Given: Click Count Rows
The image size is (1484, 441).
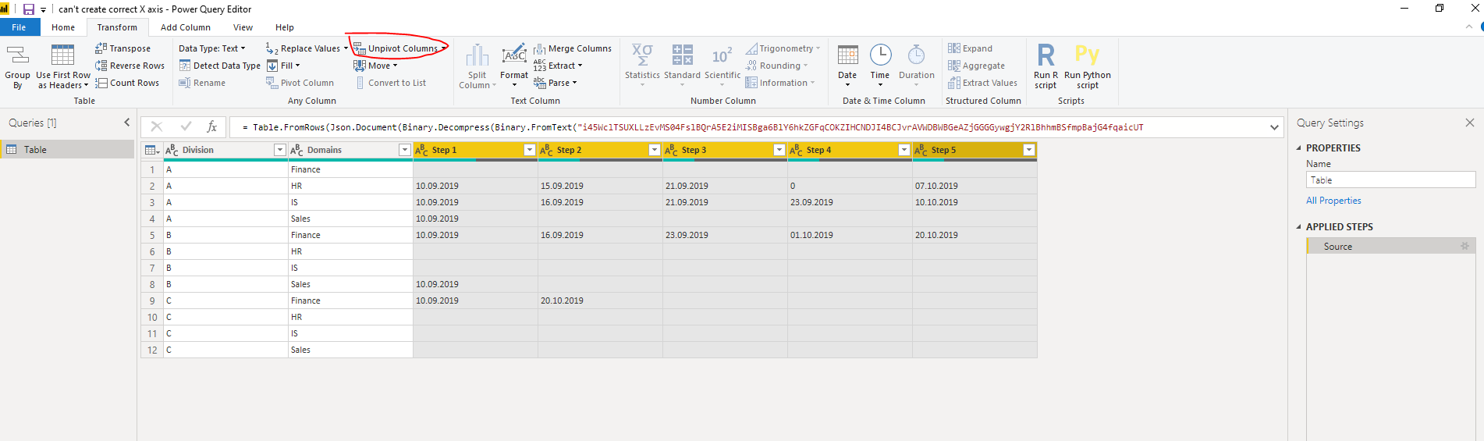Looking at the screenshot, I should pyautogui.click(x=127, y=83).
